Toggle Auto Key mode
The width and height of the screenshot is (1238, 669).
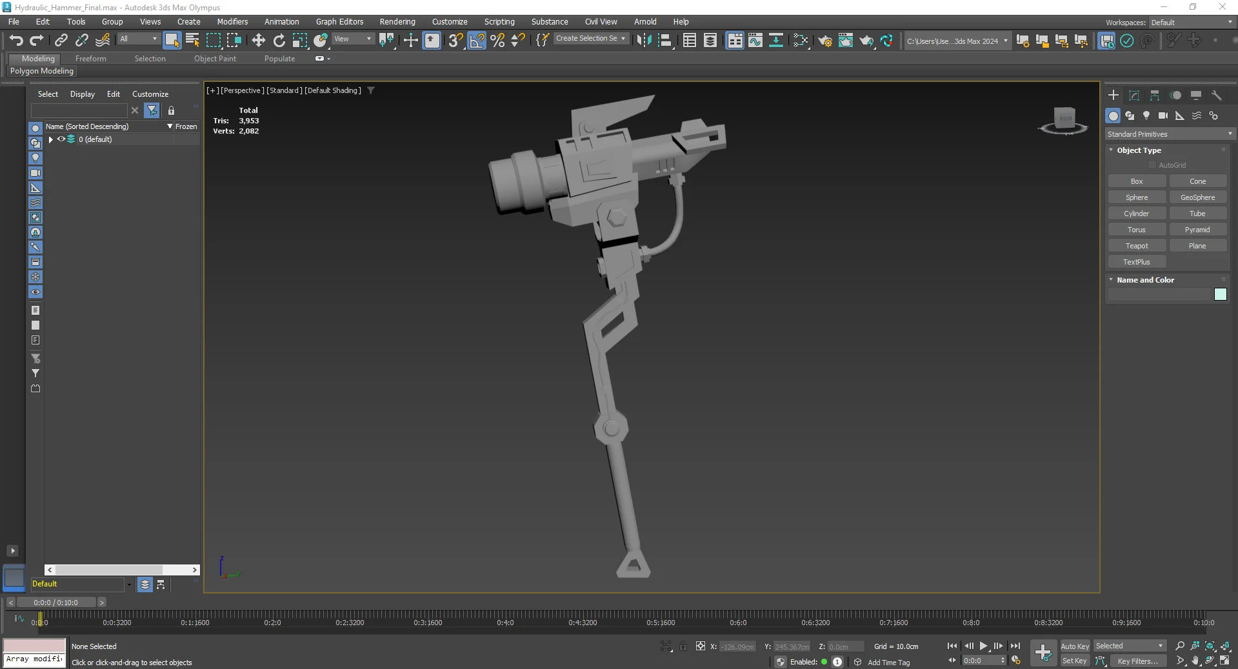(1075, 646)
